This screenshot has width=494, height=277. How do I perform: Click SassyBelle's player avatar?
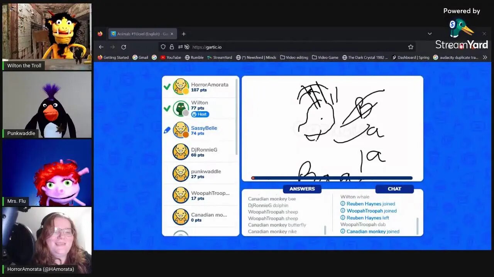point(181,130)
